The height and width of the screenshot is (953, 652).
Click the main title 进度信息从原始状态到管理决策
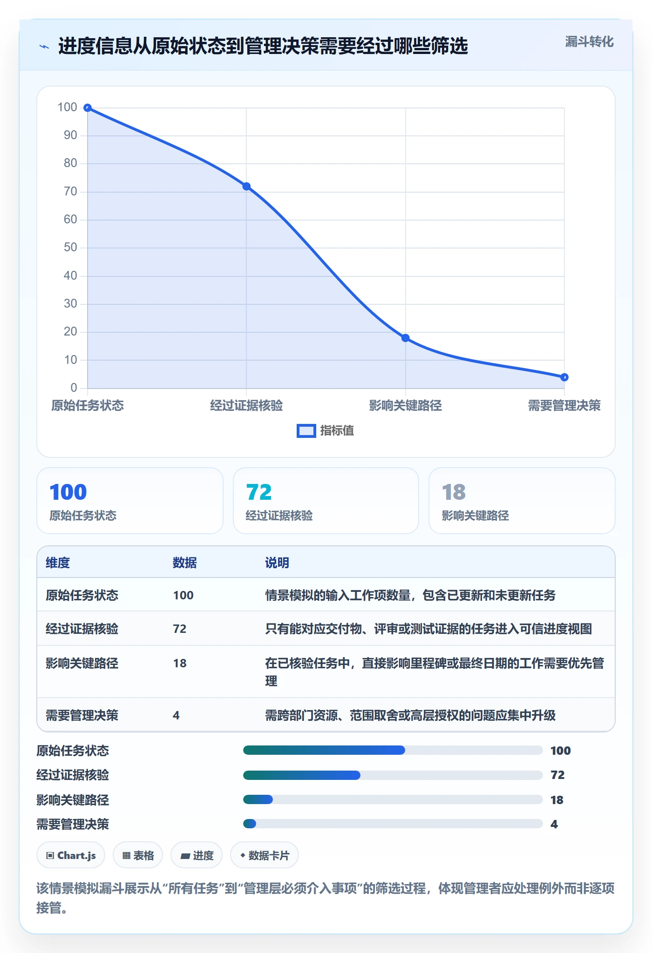[263, 46]
